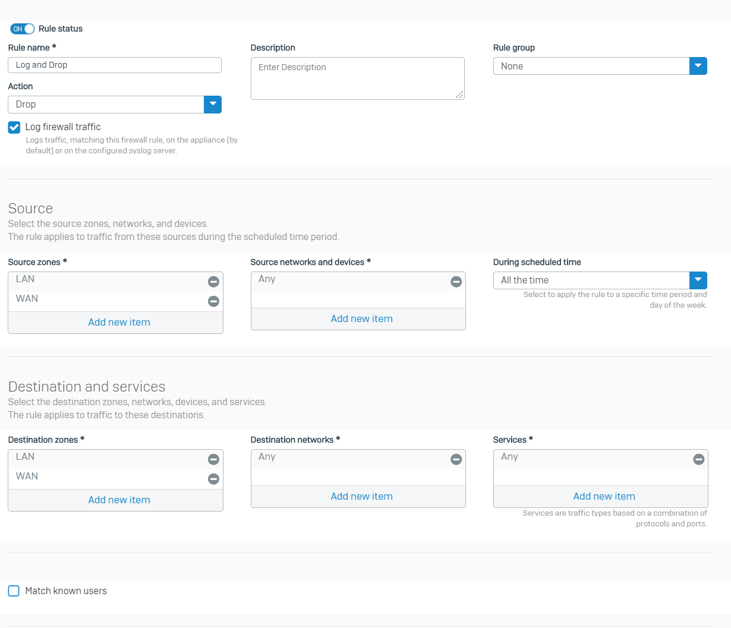Add new item to Source networks and devices
This screenshot has width=731, height=628.
[x=361, y=318]
